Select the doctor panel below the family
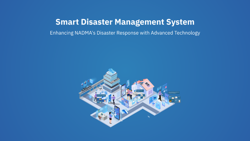 click(x=125, y=103)
